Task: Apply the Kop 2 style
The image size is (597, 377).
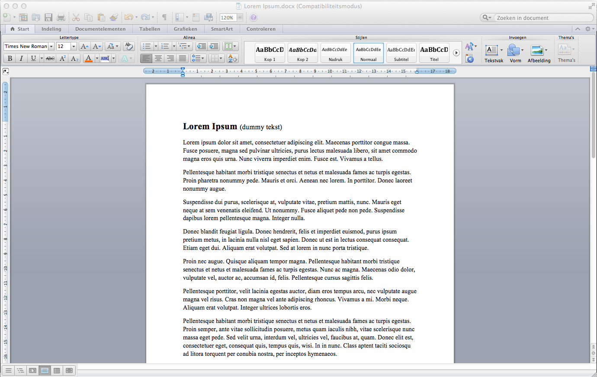Action: [302, 53]
